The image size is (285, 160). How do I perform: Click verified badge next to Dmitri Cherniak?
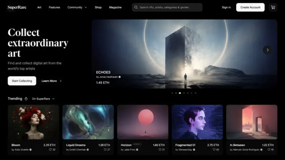coord(88,150)
